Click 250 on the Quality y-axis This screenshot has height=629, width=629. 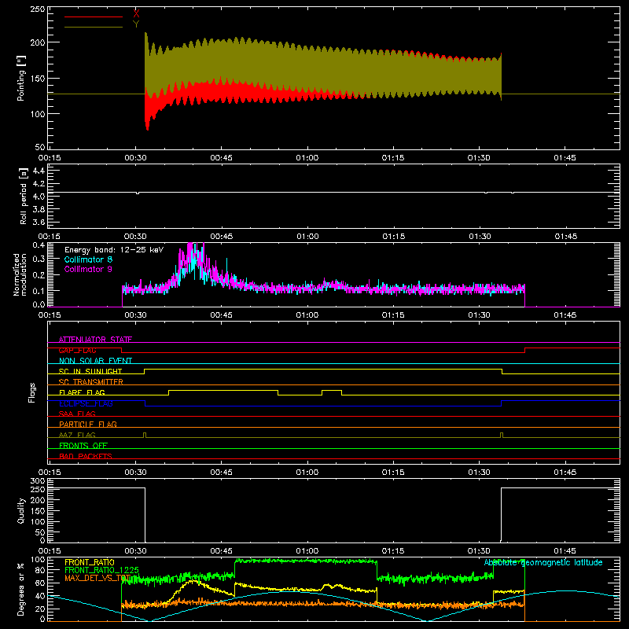[x=38, y=489]
